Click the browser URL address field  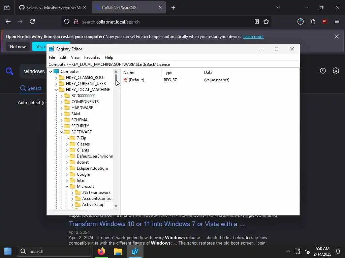point(166,22)
